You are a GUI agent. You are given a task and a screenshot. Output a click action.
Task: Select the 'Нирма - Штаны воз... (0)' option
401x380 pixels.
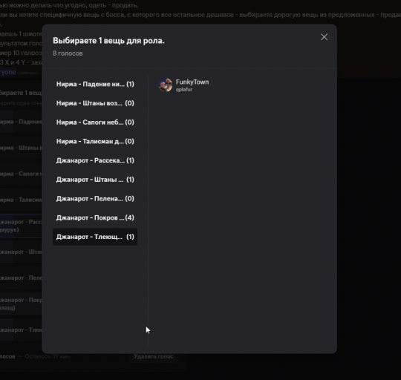pos(95,103)
